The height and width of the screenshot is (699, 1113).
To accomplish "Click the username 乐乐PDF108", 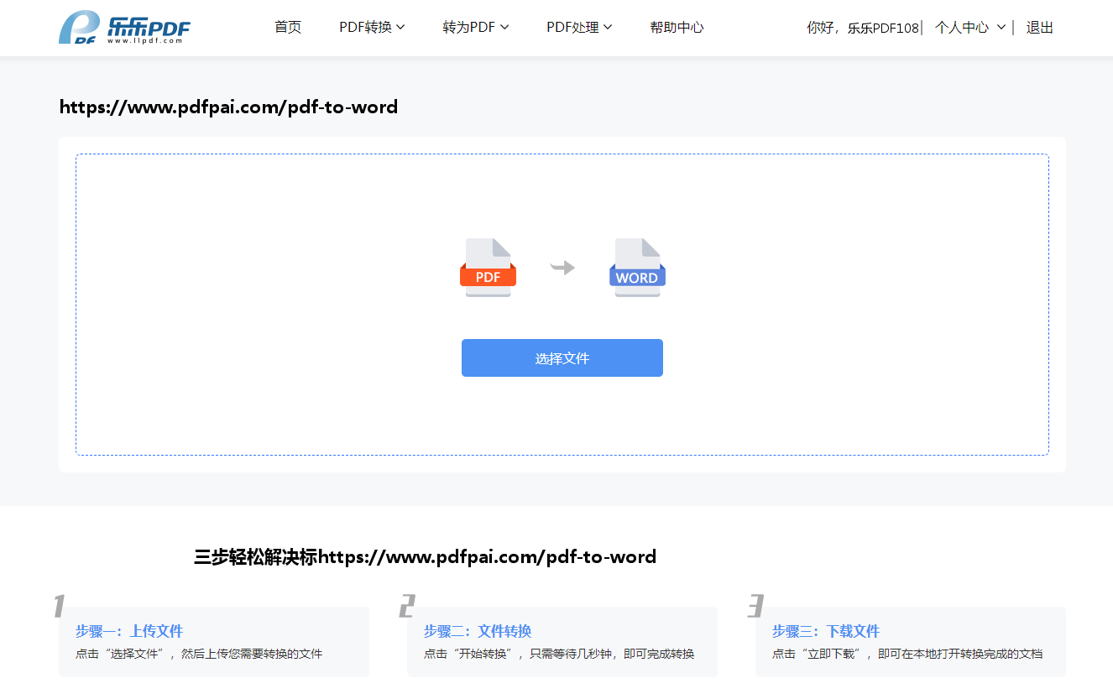I will [x=883, y=28].
